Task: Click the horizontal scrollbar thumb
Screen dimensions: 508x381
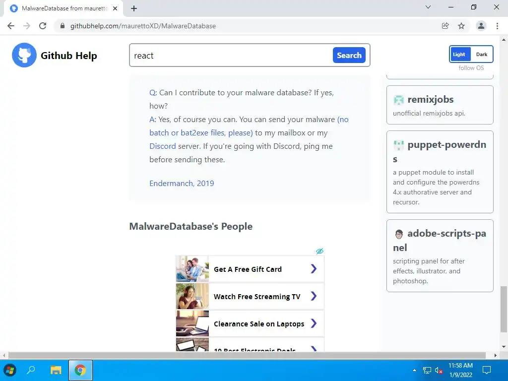Action: [x=247, y=355]
